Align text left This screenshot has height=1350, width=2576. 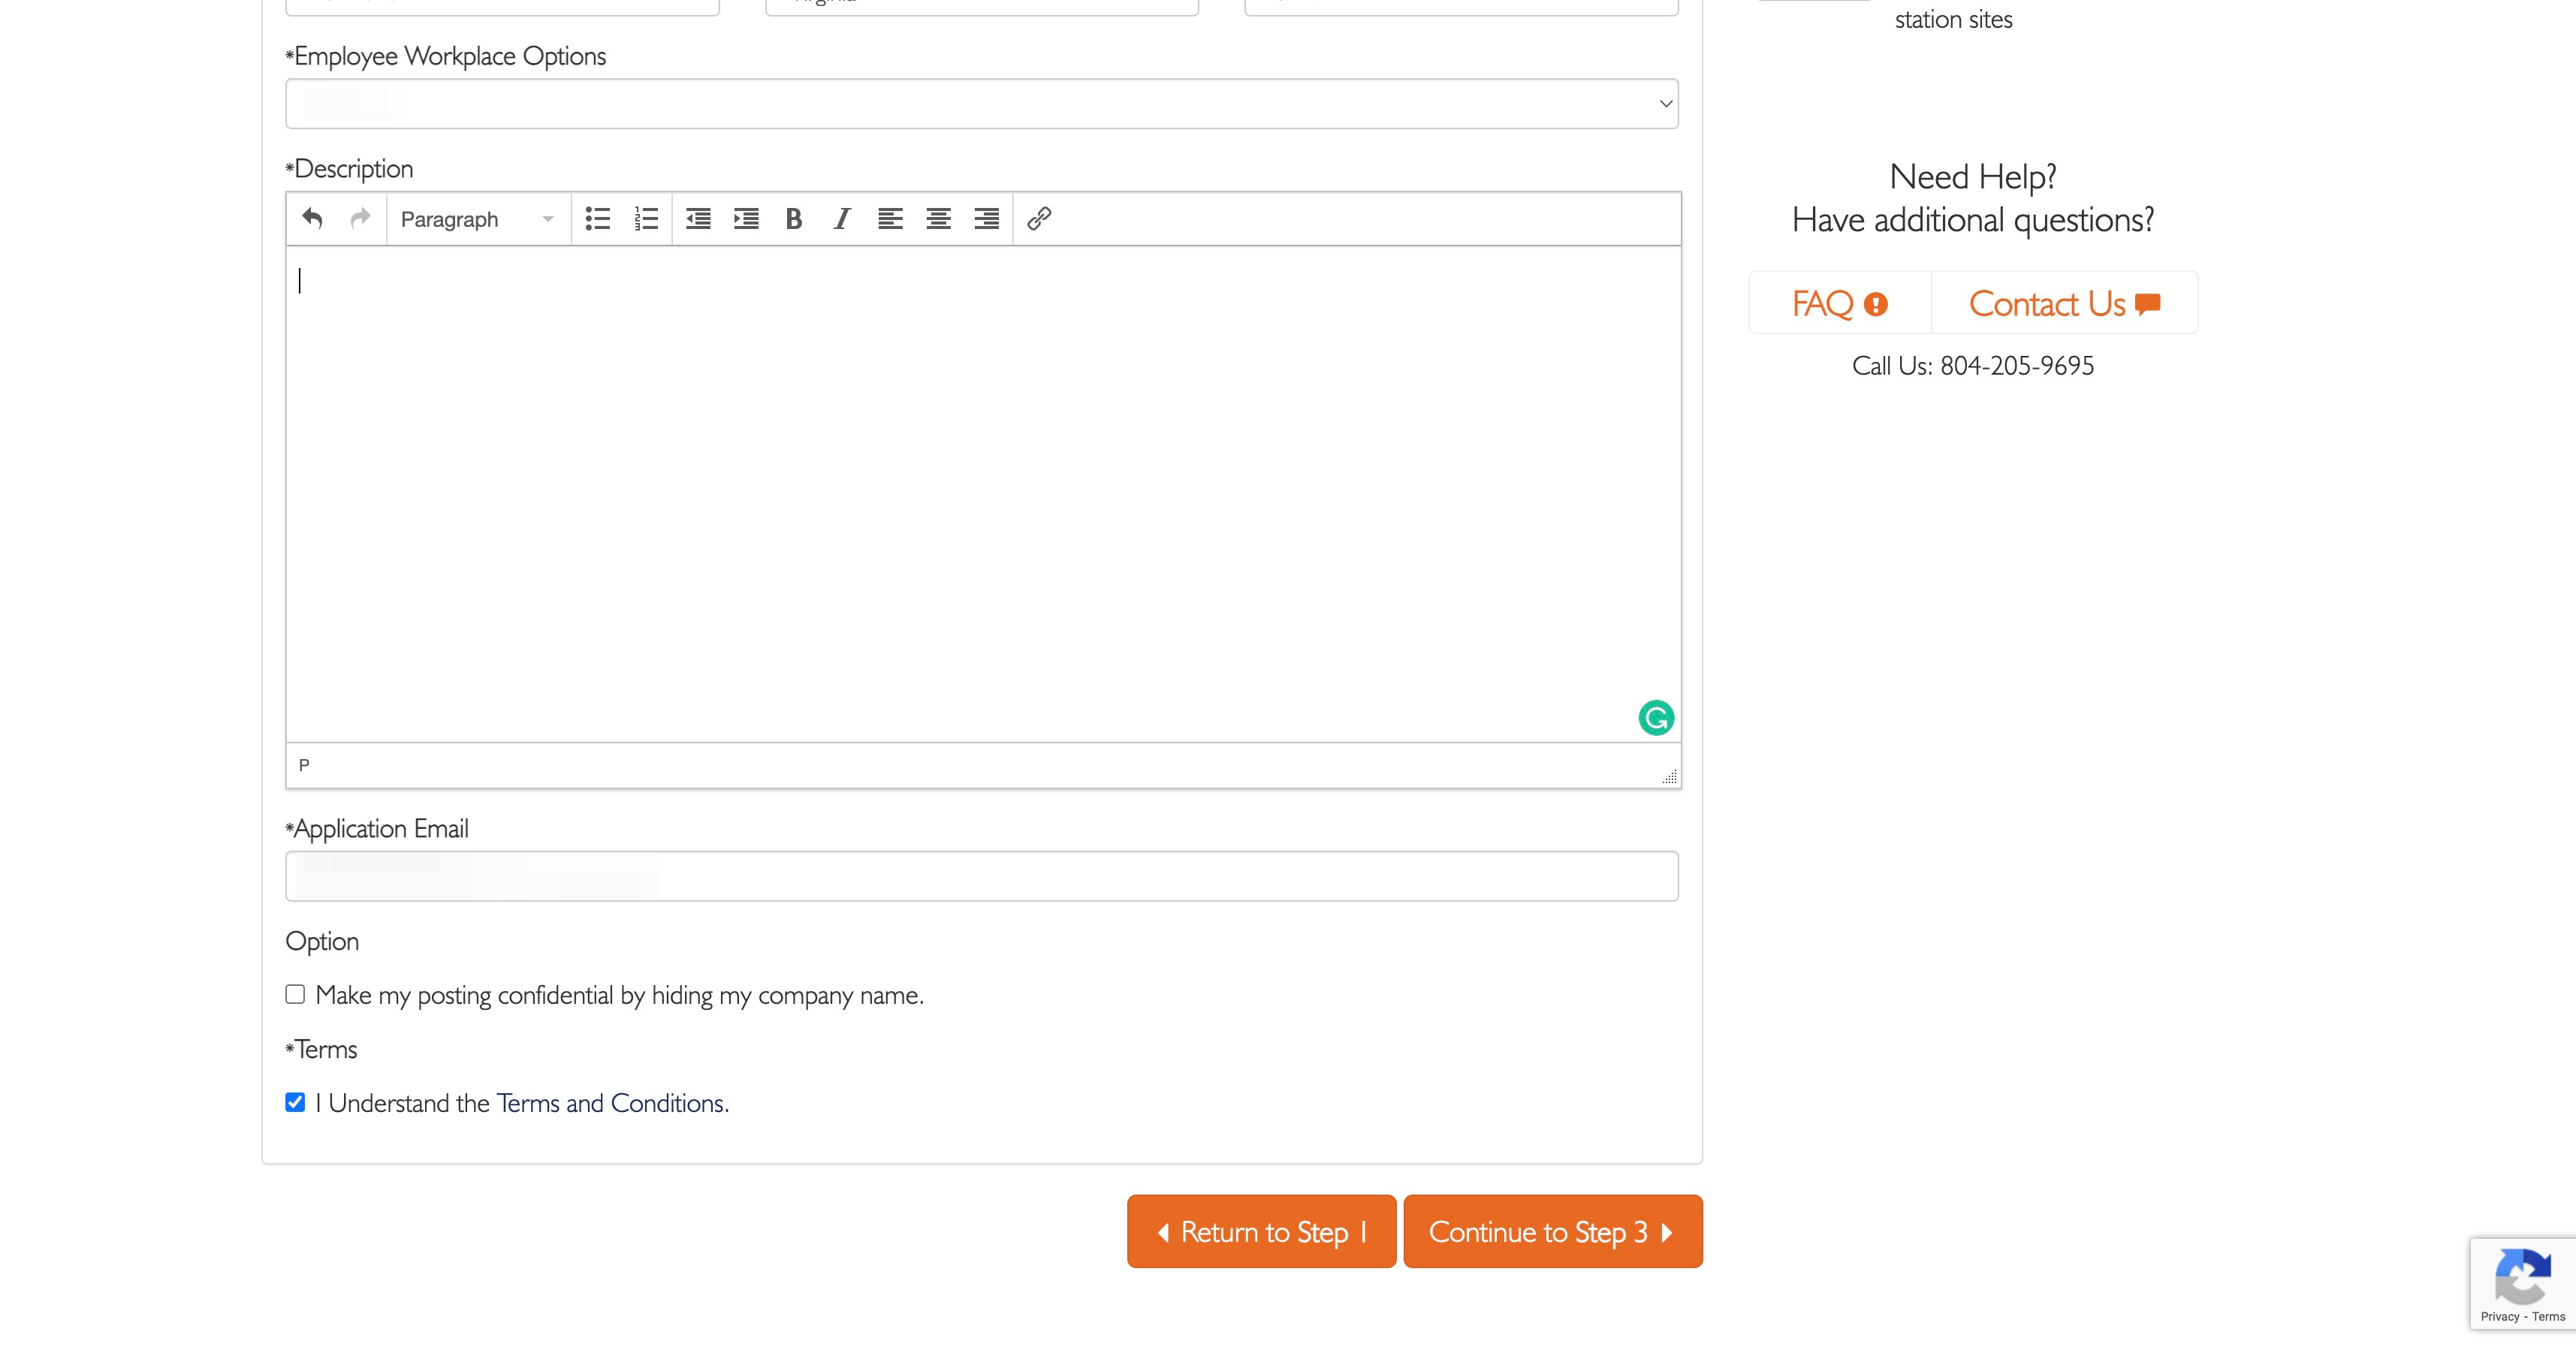click(x=890, y=219)
